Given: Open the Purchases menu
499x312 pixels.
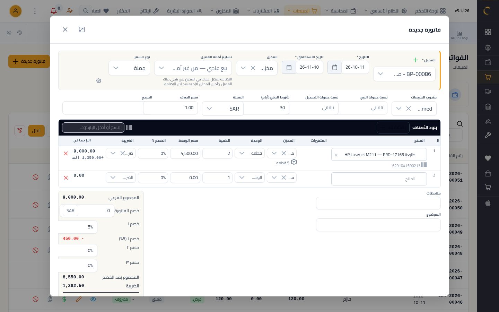Looking at the screenshot, I should [263, 11].
